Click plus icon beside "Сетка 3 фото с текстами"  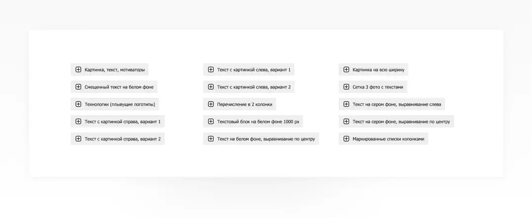346,87
